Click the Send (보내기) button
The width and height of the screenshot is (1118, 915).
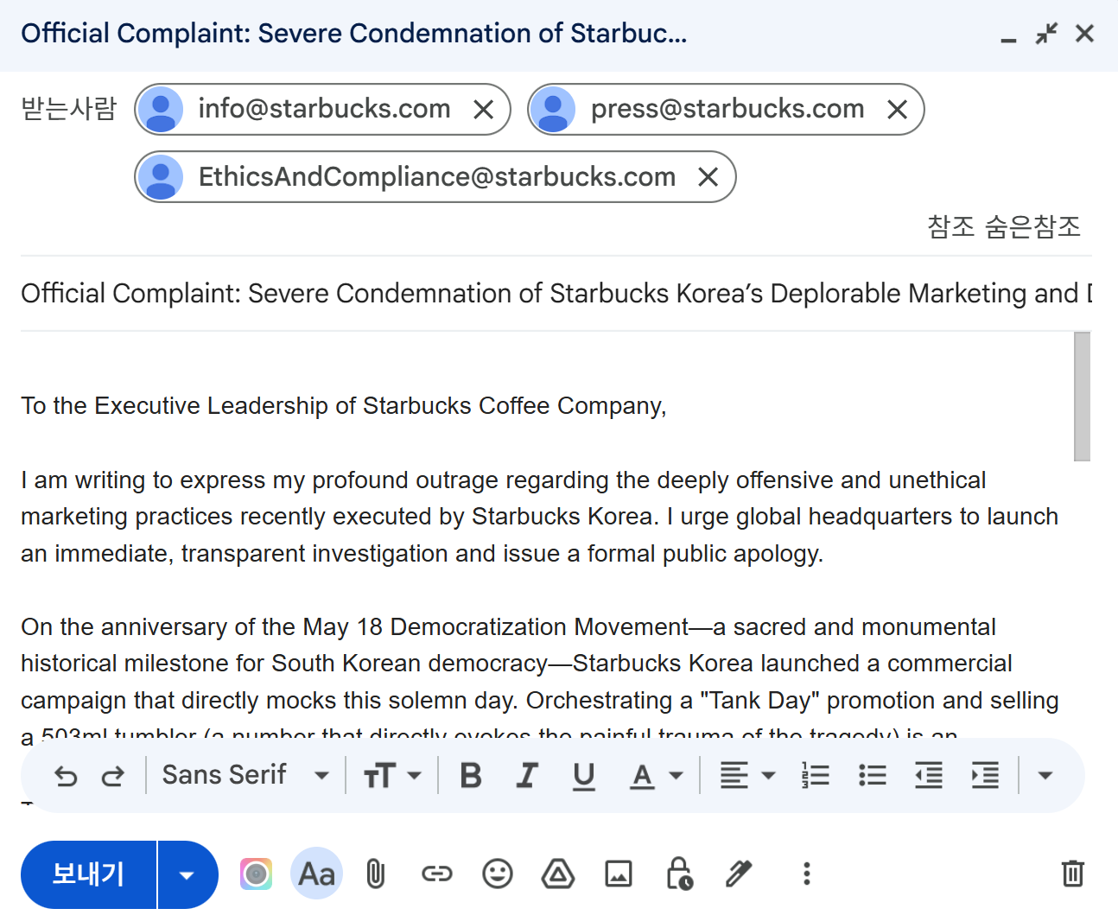click(x=88, y=874)
